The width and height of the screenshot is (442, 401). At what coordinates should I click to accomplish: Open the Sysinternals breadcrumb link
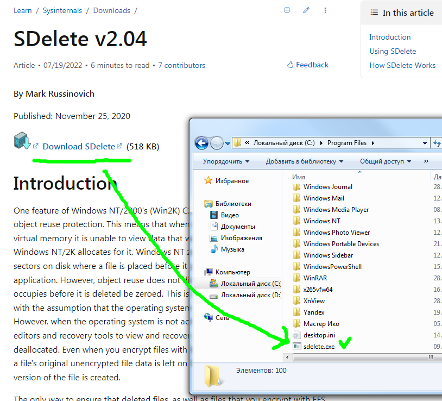(62, 10)
